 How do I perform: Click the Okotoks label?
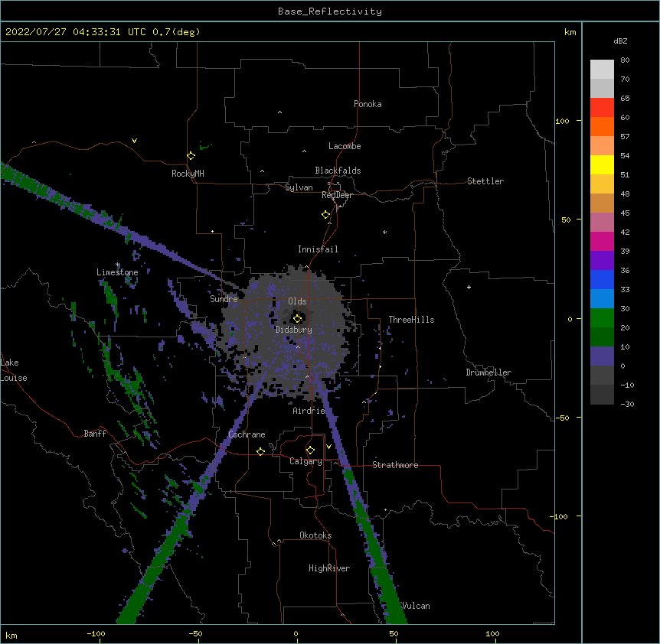click(x=315, y=535)
